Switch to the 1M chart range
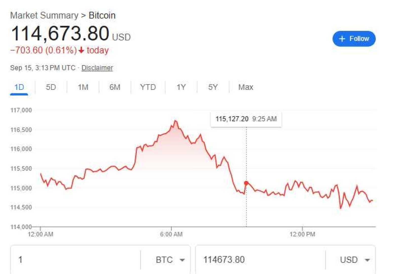The image size is (401, 274). (x=83, y=87)
